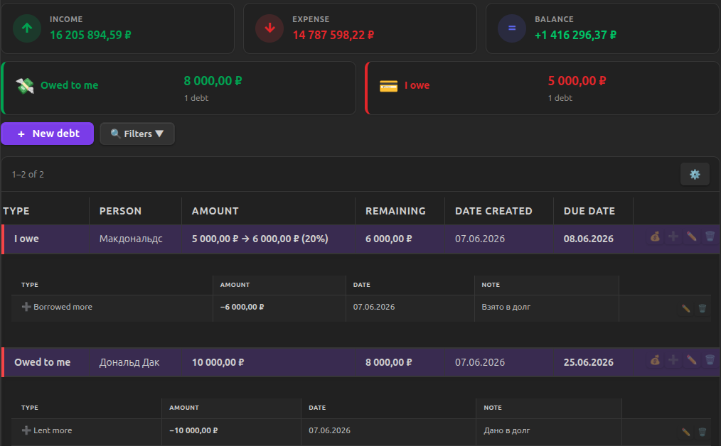Delete the Borrowed more transaction entry
This screenshot has width=721, height=446.
click(x=702, y=309)
